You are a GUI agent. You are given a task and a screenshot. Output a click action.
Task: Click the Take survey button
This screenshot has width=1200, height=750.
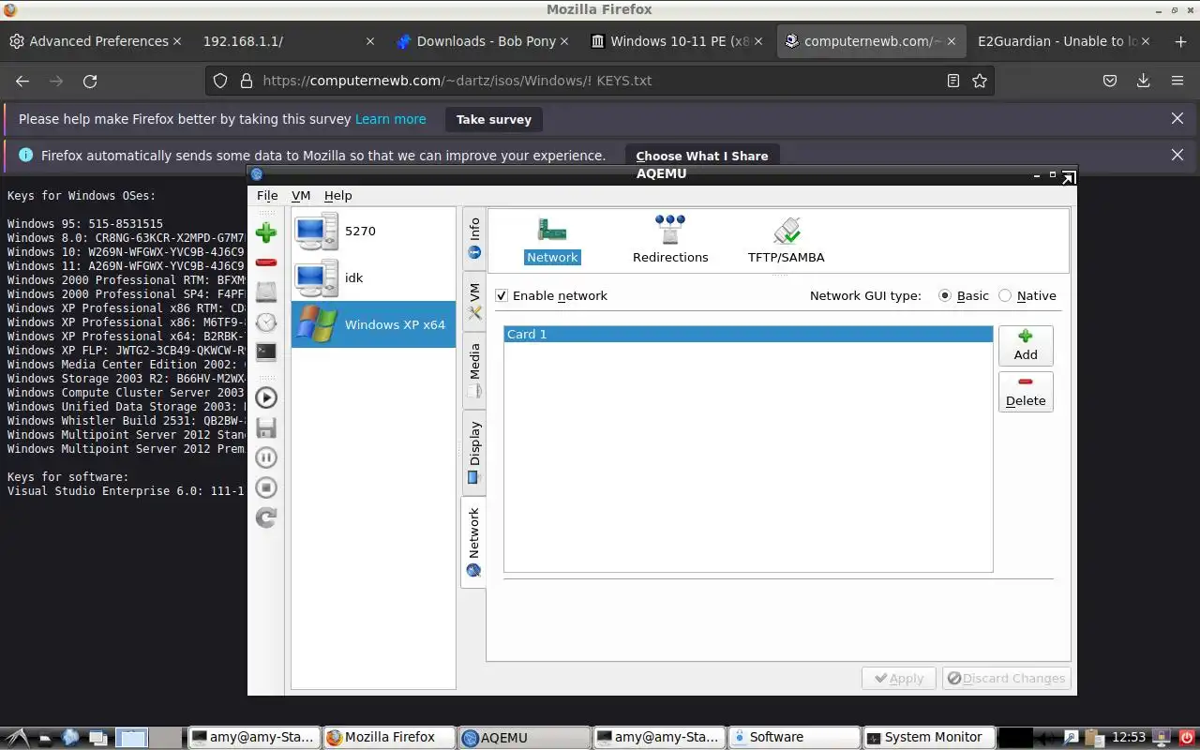click(x=494, y=119)
